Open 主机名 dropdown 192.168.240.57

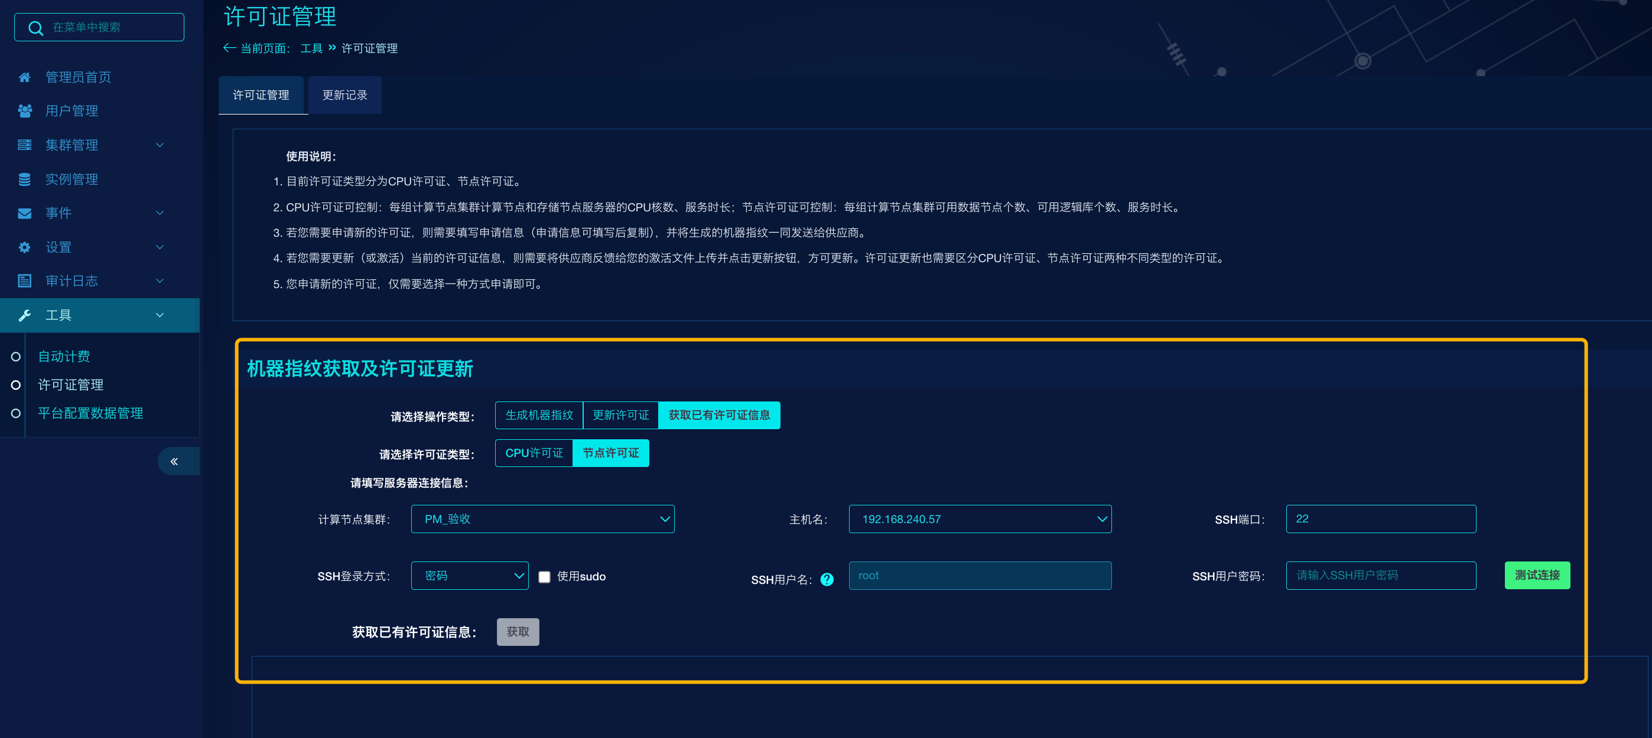pyautogui.click(x=979, y=519)
